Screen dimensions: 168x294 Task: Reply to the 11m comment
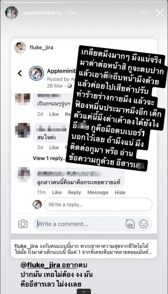[75, 192]
